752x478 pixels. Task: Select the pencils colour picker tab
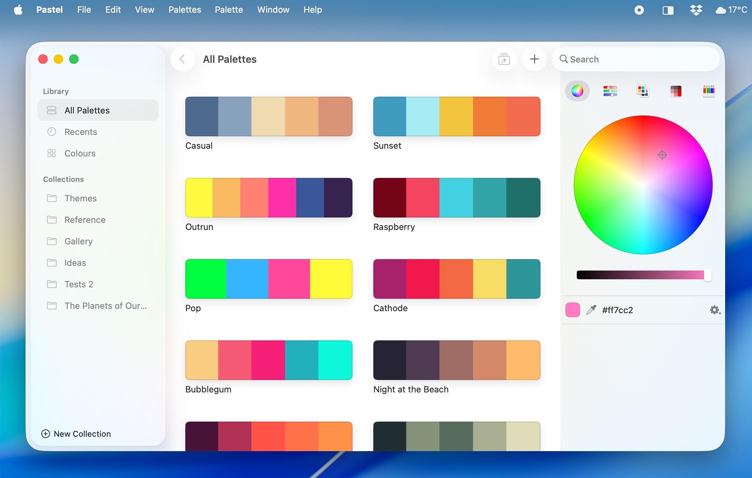tap(709, 91)
